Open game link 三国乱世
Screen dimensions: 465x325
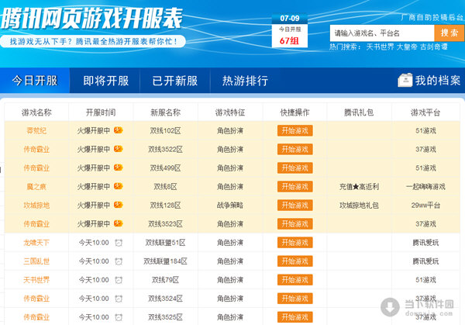pyautogui.click(x=36, y=261)
